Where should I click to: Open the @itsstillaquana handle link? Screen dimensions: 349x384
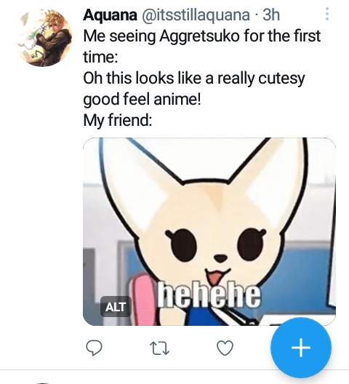coord(196,15)
